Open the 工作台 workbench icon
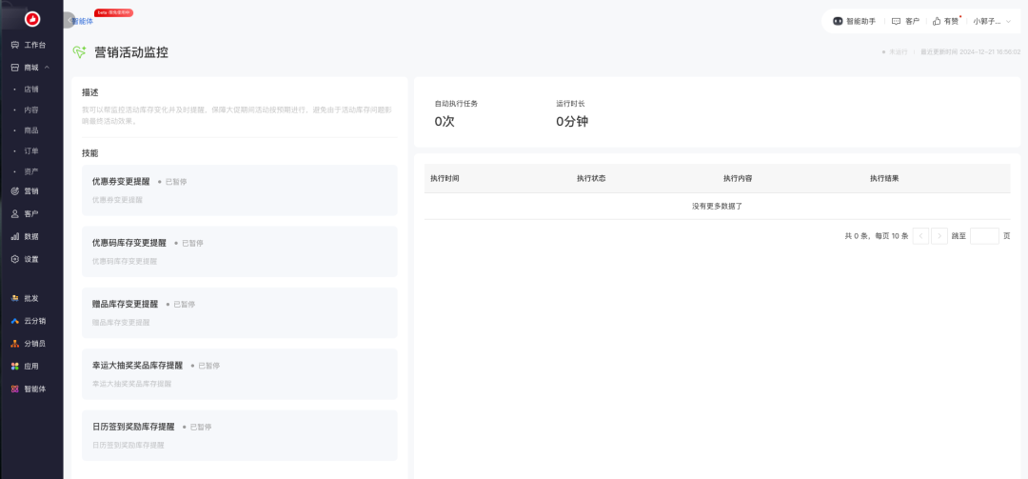1028x479 pixels. (x=15, y=45)
